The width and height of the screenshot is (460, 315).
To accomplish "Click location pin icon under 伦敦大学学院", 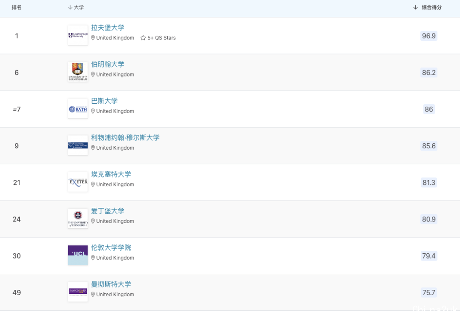I will click(x=93, y=258).
